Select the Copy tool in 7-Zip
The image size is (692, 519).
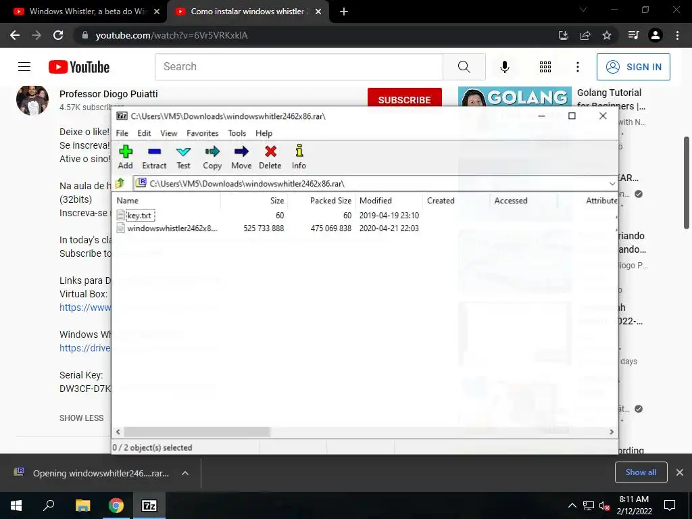[212, 157]
